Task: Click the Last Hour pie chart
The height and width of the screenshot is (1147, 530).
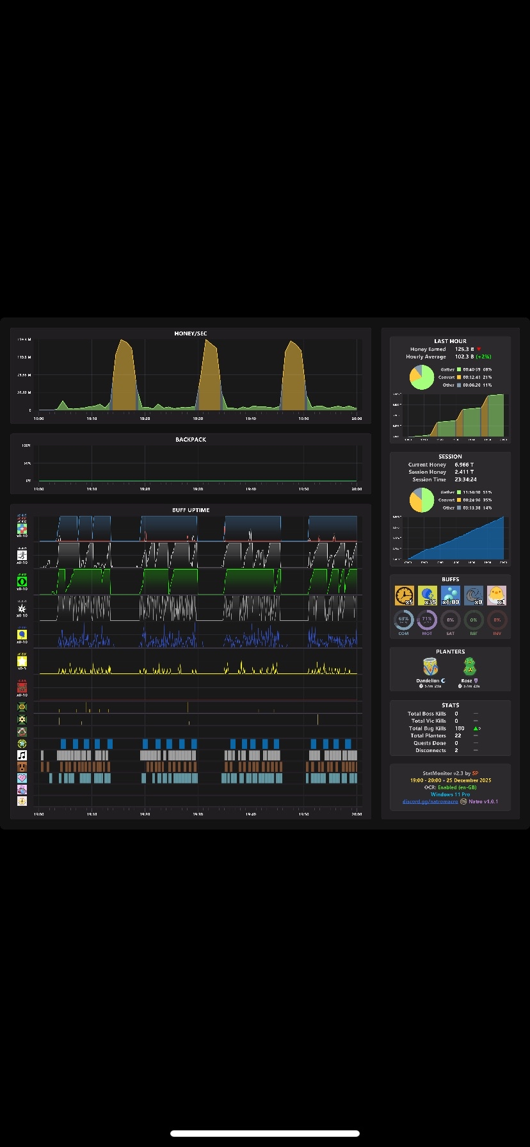Action: (422, 377)
